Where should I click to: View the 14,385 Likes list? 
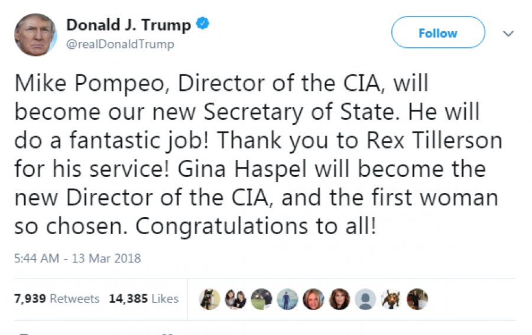pos(144,299)
